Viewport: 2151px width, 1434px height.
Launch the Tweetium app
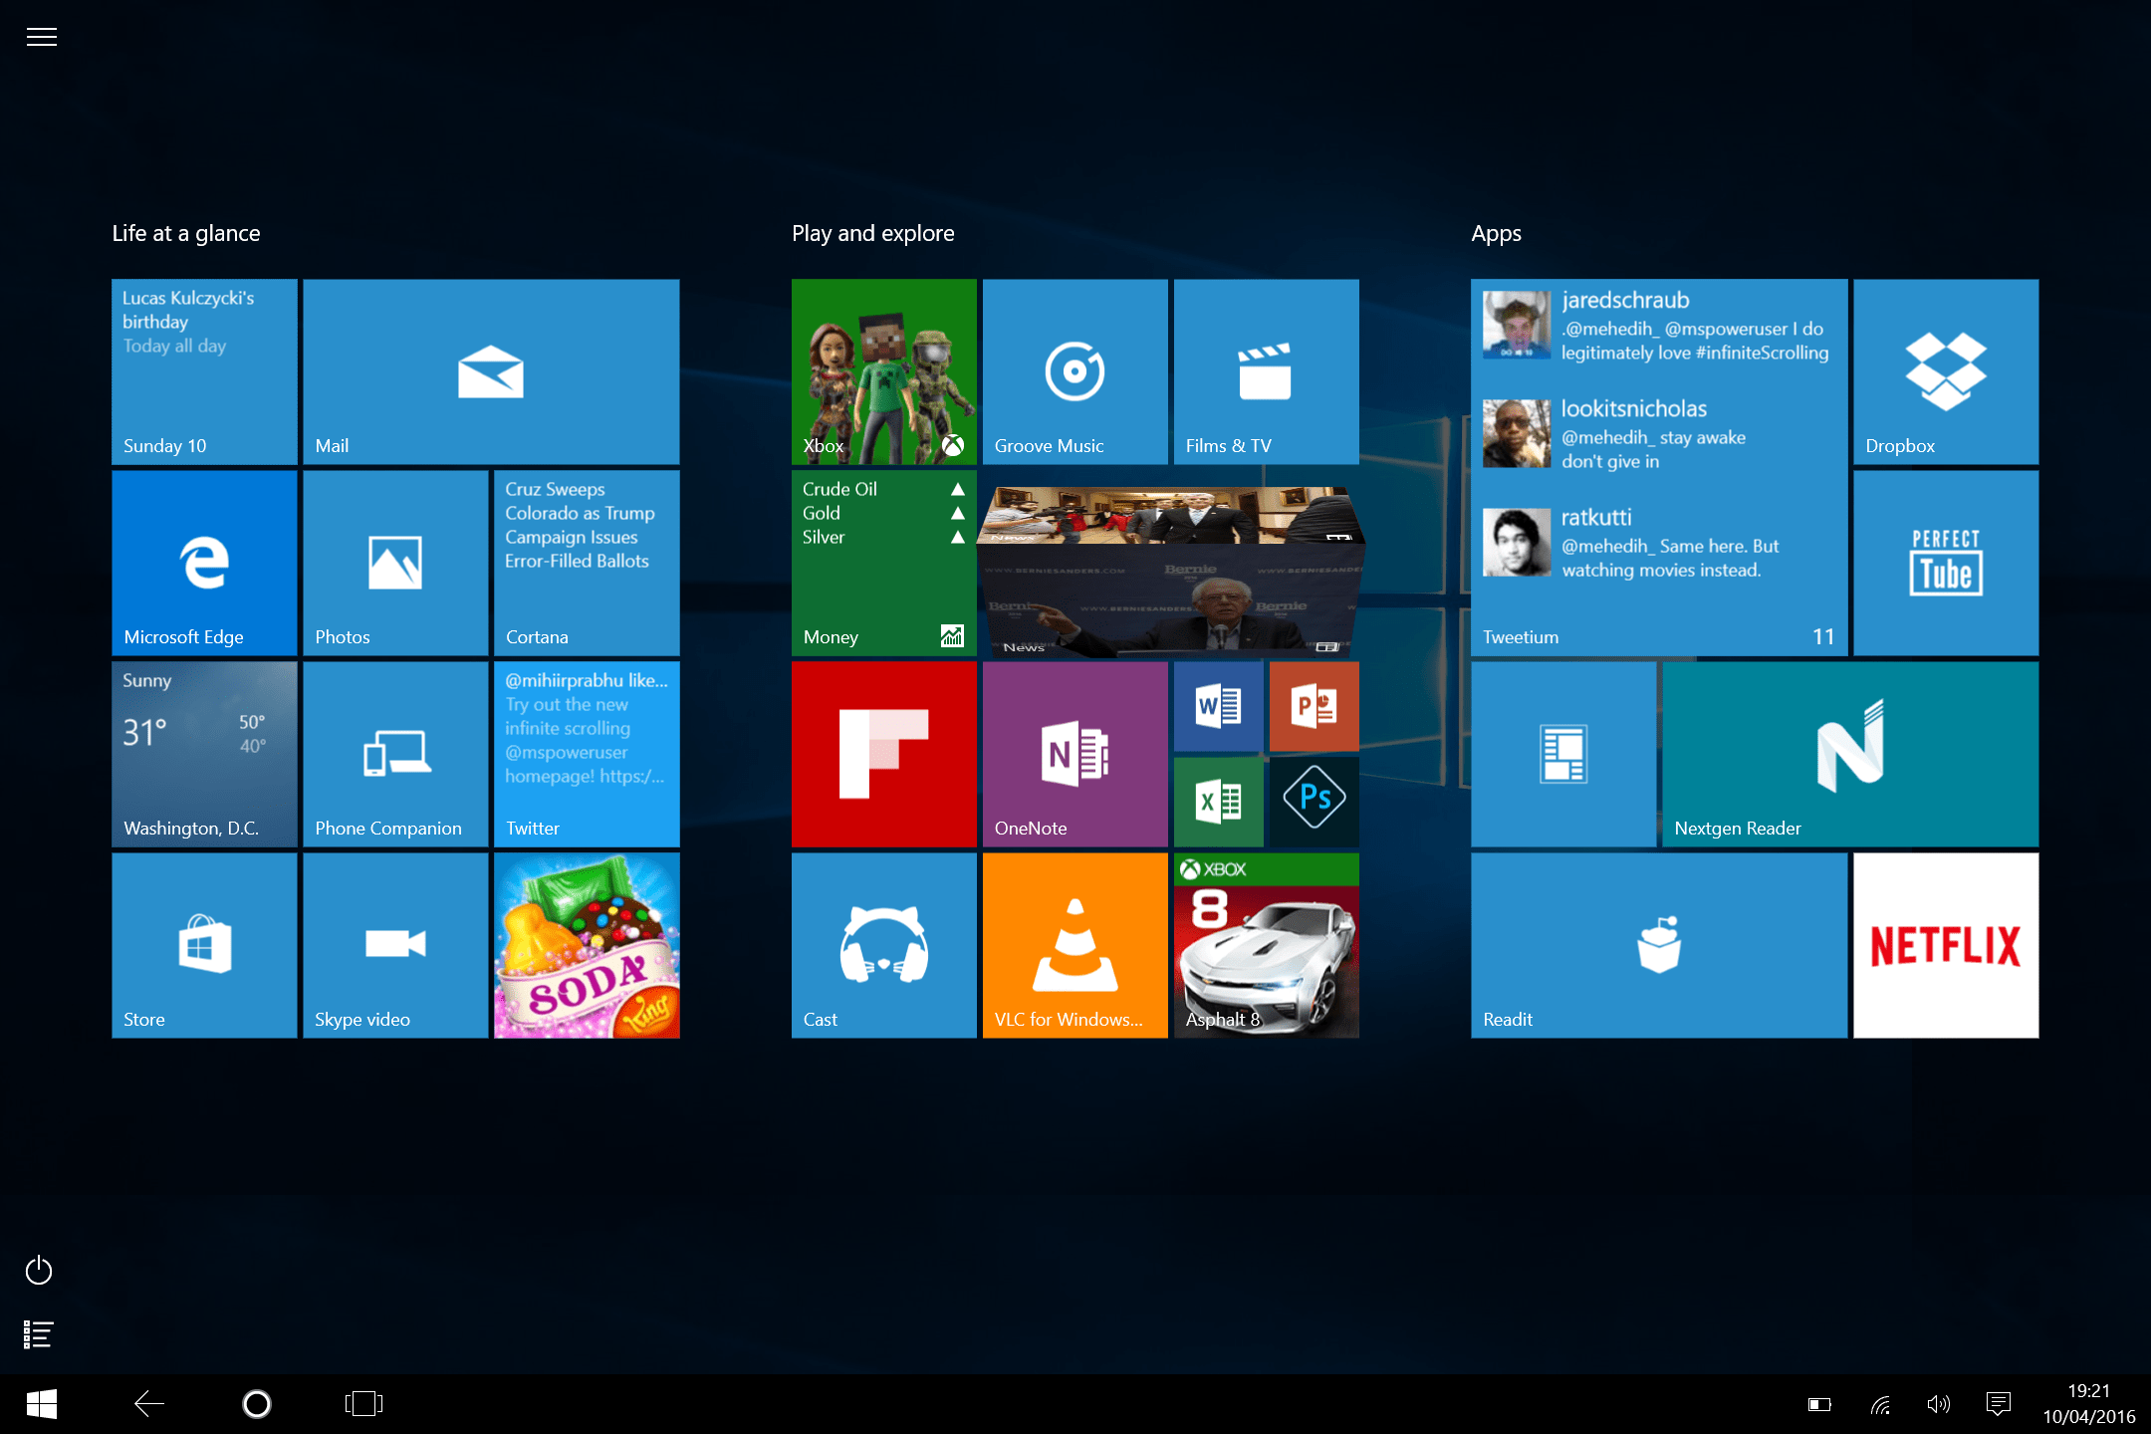click(x=1656, y=468)
